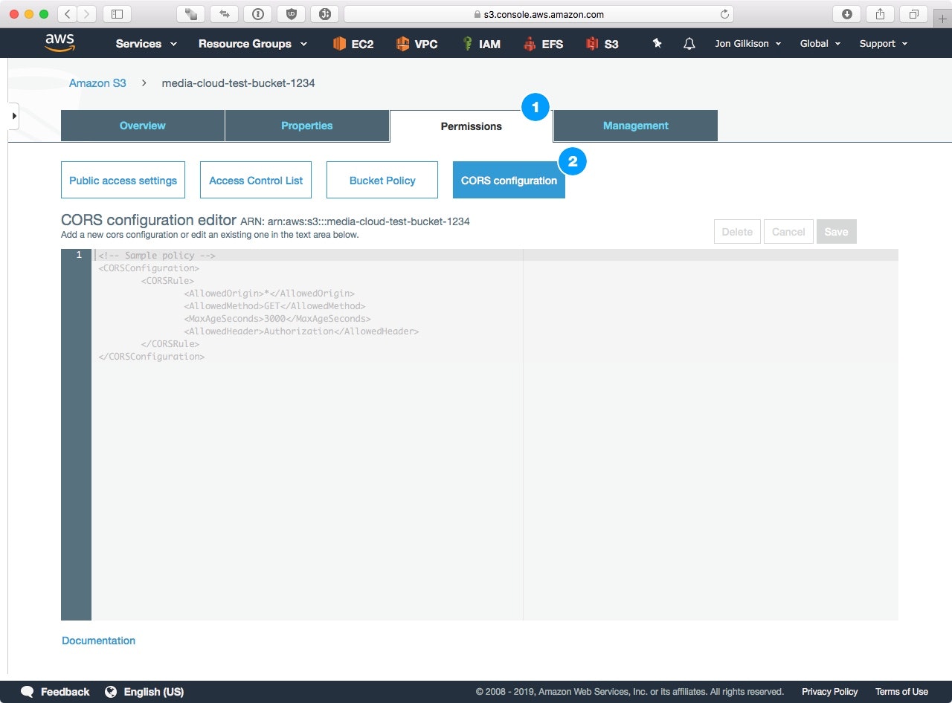Click the AllowedHeader Authorization line
This screenshot has width=952, height=703.
[301, 331]
